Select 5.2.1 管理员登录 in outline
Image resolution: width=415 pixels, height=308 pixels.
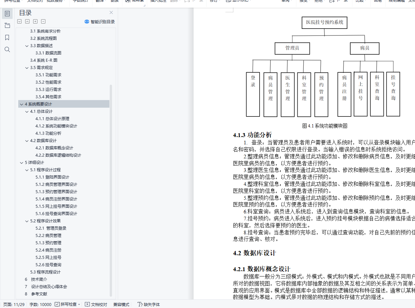click(x=51, y=228)
